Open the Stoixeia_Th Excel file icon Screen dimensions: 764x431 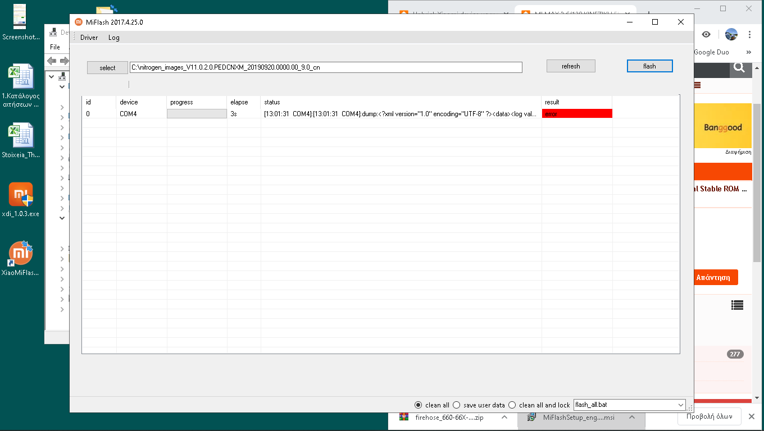(21, 137)
